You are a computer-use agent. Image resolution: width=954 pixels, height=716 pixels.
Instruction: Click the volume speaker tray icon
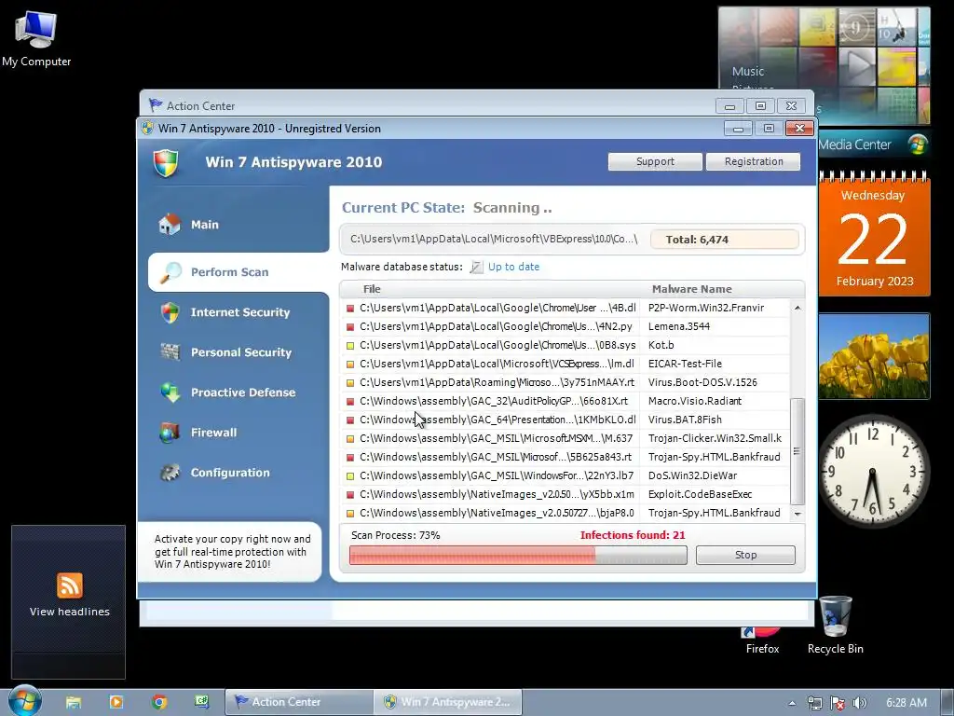coord(860,703)
